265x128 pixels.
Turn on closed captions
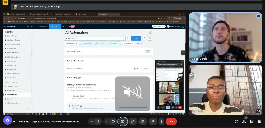point(143,122)
